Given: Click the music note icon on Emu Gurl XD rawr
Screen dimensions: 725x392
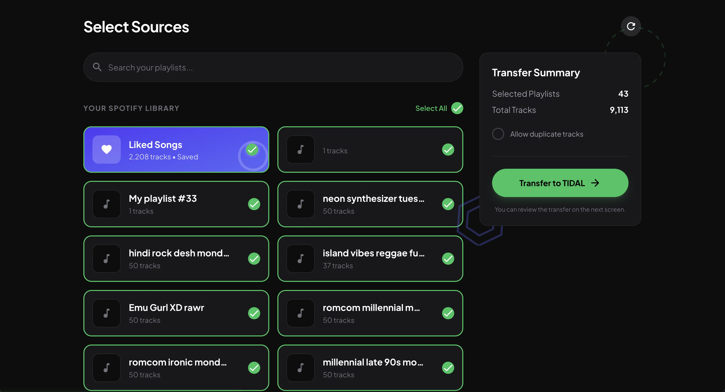Looking at the screenshot, I should pyautogui.click(x=106, y=313).
